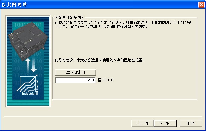The width and height of the screenshot is (206, 131).
Task: Click the word Industrial under the logo
Action: (29, 94)
